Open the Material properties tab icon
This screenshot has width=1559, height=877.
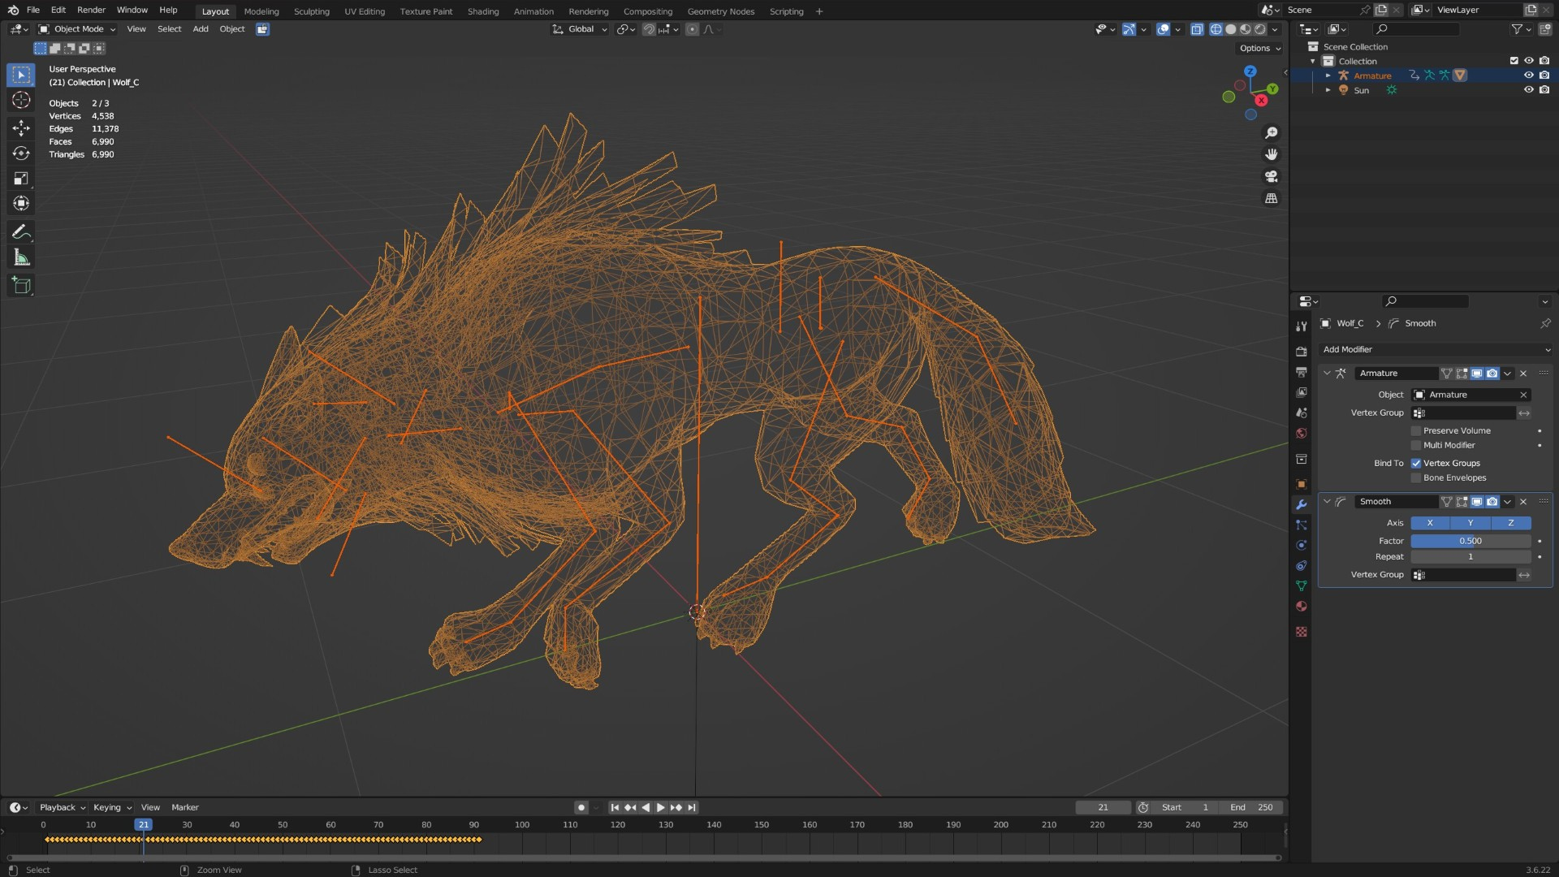click(x=1302, y=607)
